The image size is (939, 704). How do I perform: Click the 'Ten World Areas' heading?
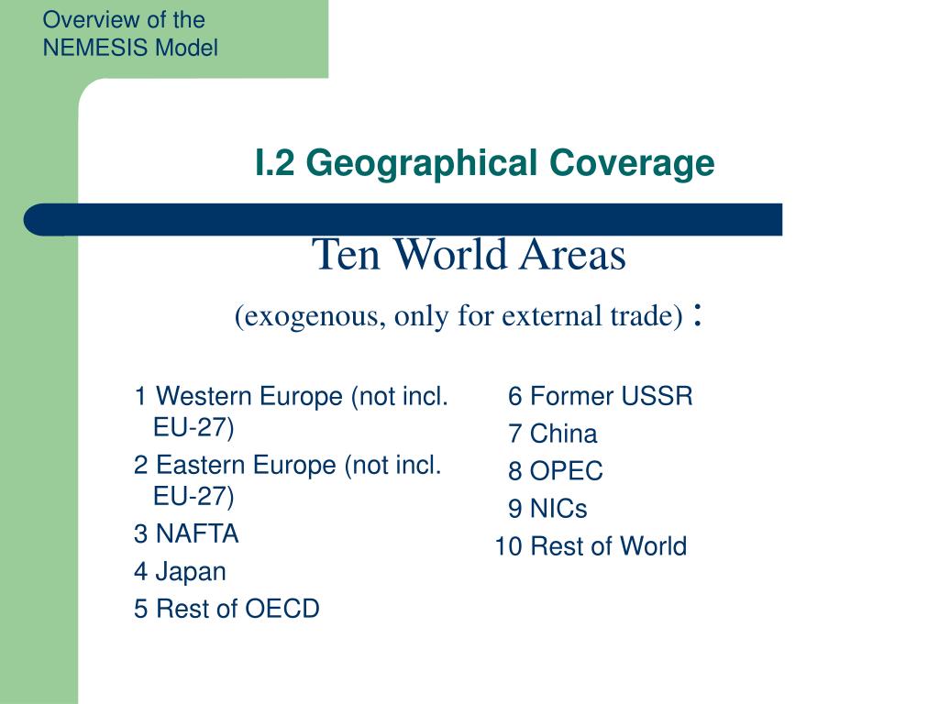coord(469,255)
